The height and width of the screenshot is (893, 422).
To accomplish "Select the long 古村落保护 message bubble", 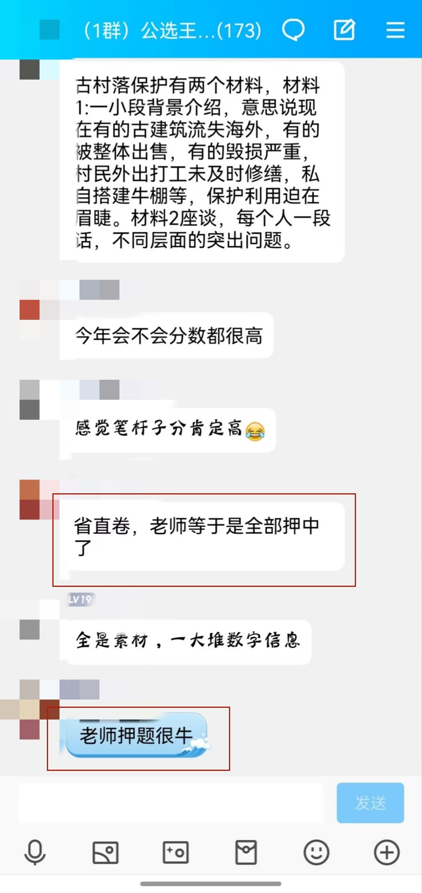I will pyautogui.click(x=202, y=162).
